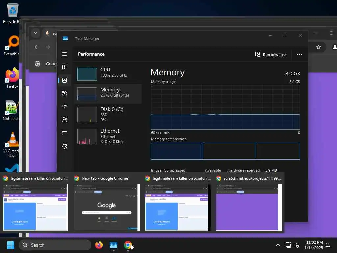Open App history page in sidebar
This screenshot has width=337, height=253.
pos(65,94)
